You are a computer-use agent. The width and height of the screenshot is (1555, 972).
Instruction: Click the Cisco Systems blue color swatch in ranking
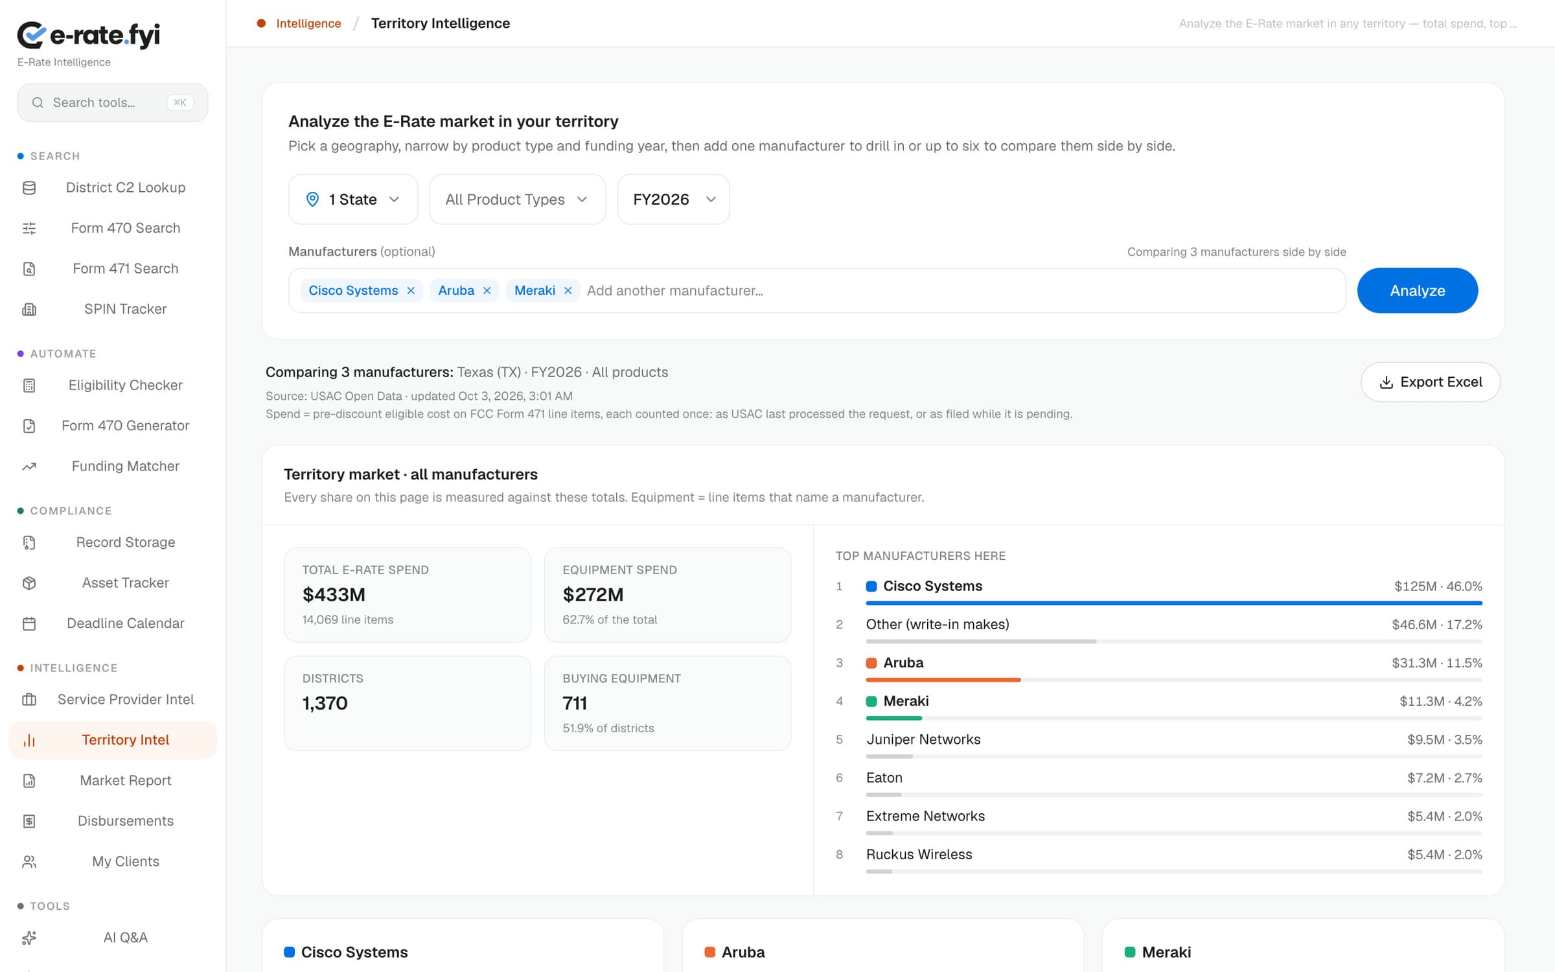(x=871, y=586)
